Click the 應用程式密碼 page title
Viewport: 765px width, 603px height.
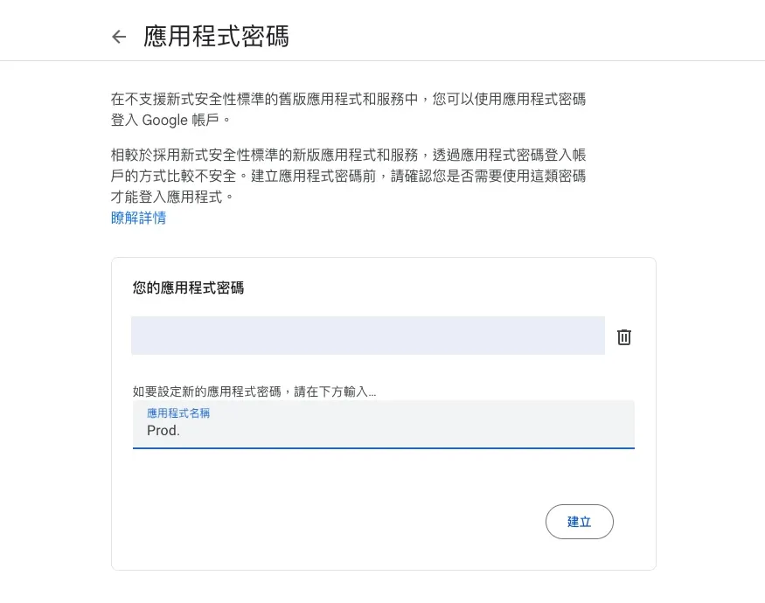point(216,37)
